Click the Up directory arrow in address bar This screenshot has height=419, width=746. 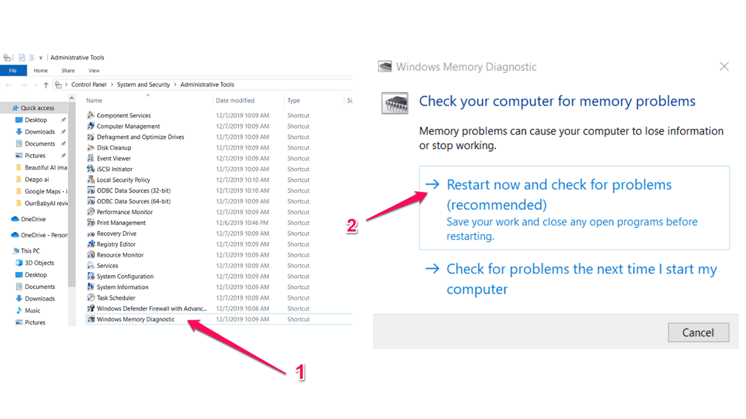[46, 85]
